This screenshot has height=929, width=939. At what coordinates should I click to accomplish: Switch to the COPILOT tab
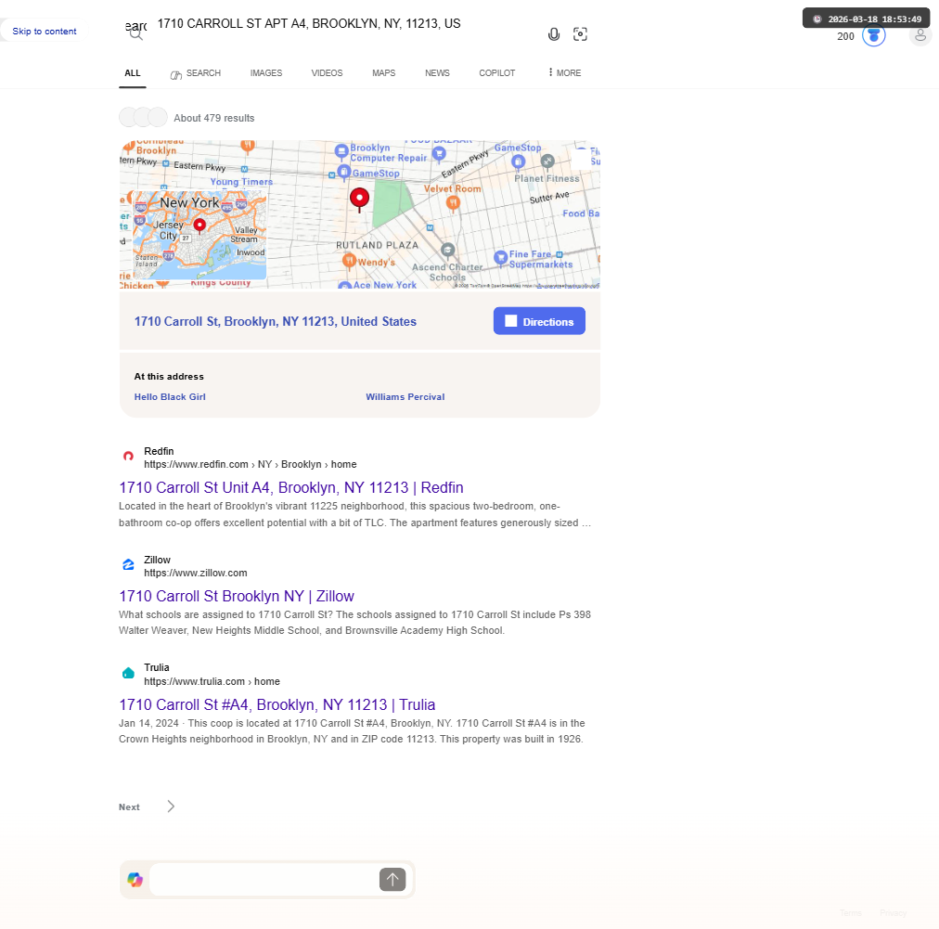[x=497, y=73]
